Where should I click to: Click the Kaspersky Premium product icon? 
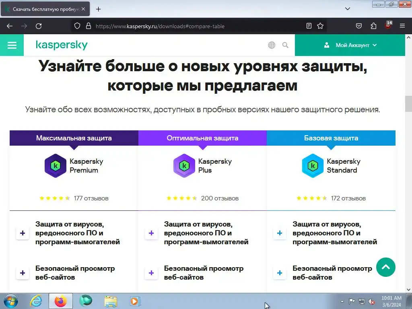click(56, 166)
